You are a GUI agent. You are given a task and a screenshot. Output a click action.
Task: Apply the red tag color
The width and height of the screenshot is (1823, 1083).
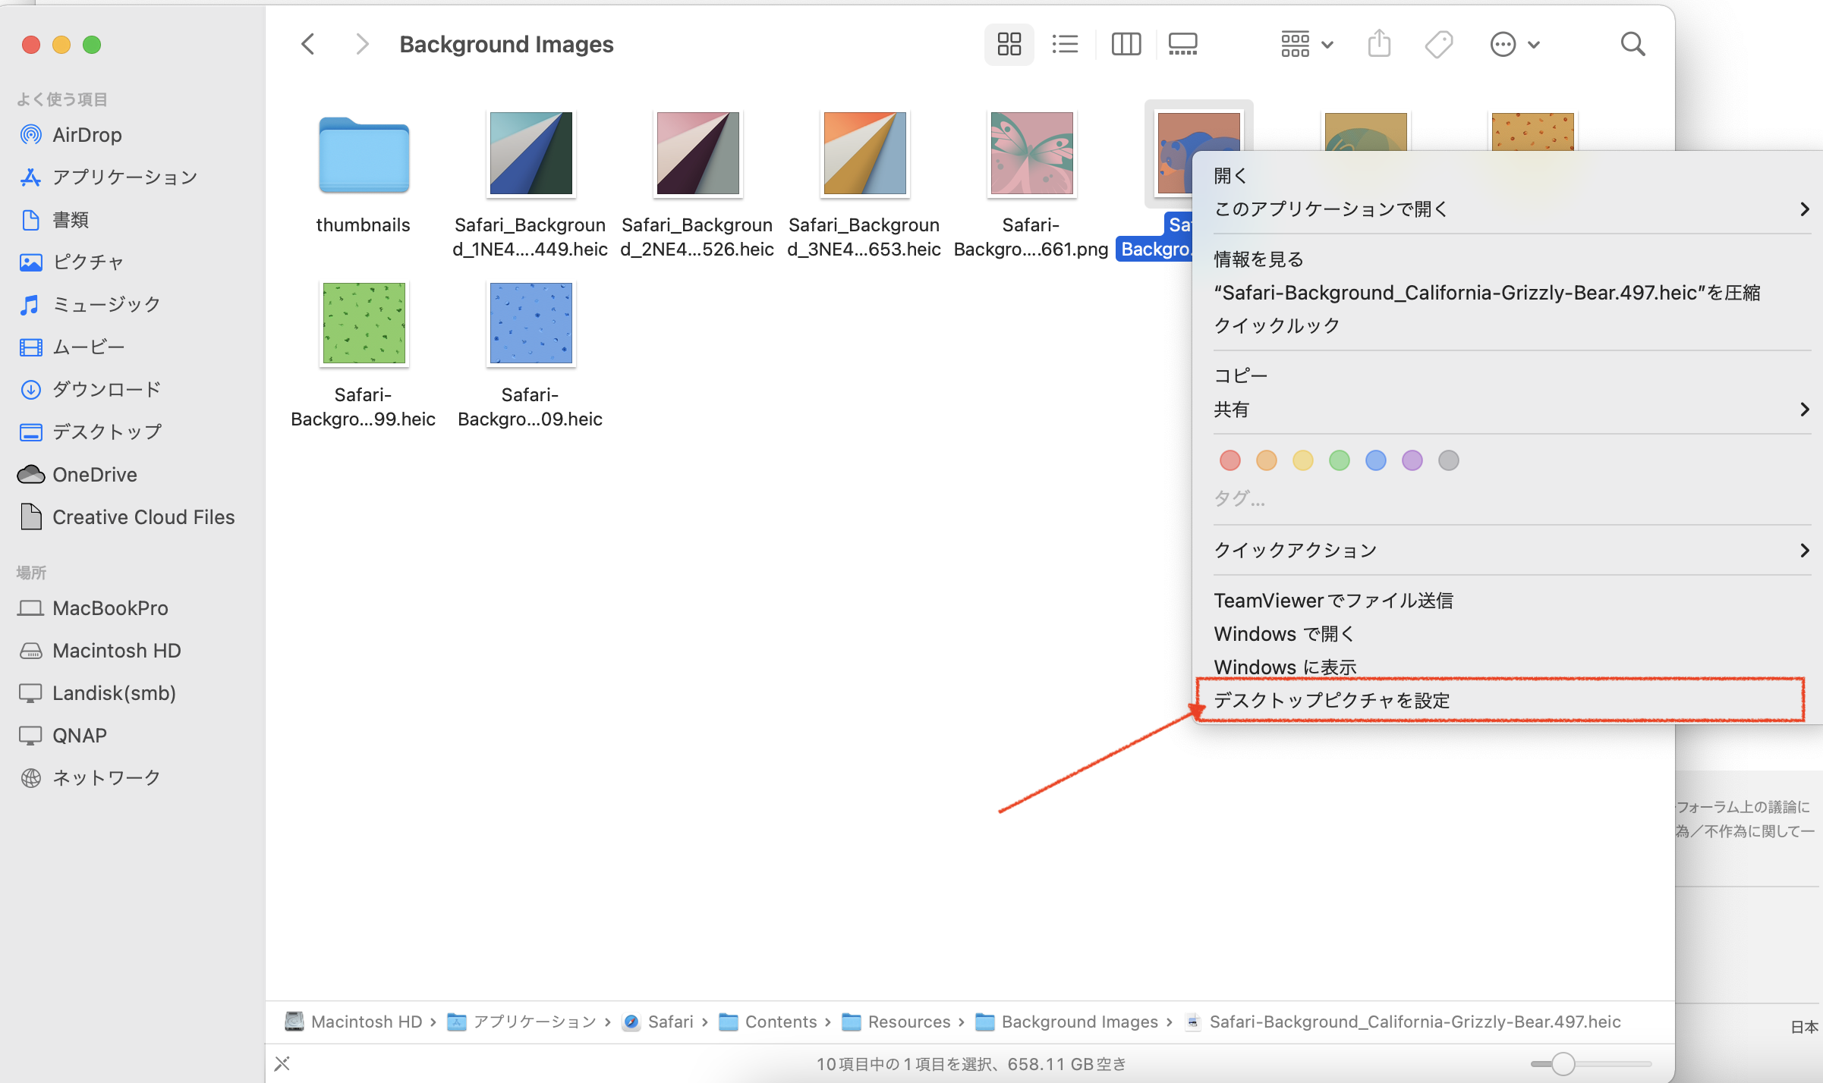click(x=1230, y=460)
